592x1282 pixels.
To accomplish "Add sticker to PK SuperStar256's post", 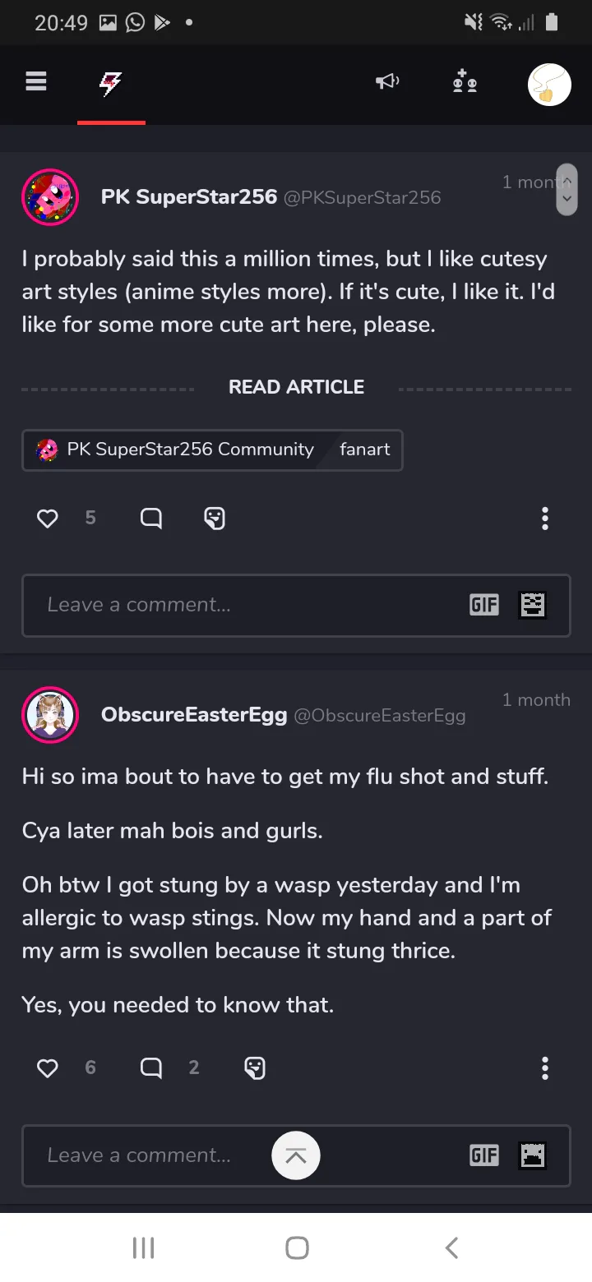I will [x=215, y=519].
